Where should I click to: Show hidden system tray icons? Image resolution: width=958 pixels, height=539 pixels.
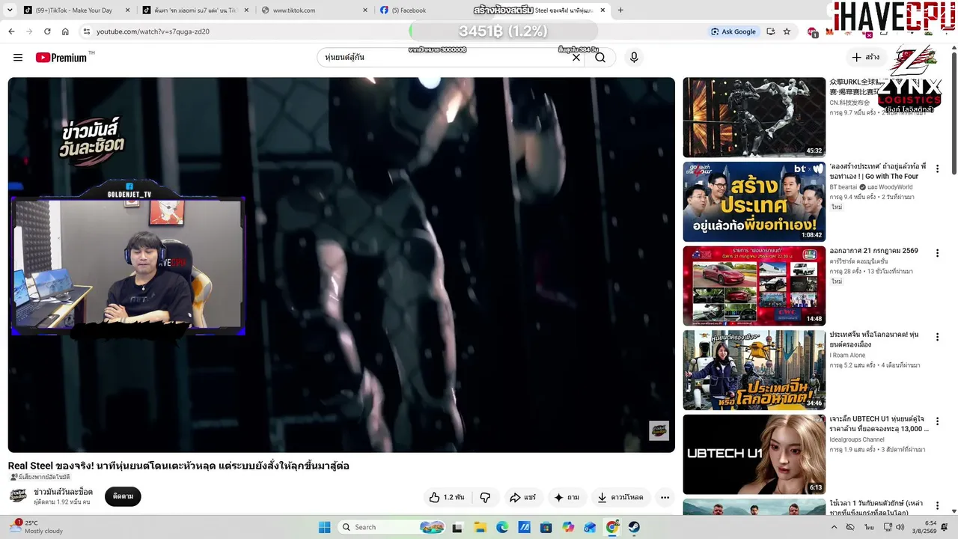[x=834, y=527]
